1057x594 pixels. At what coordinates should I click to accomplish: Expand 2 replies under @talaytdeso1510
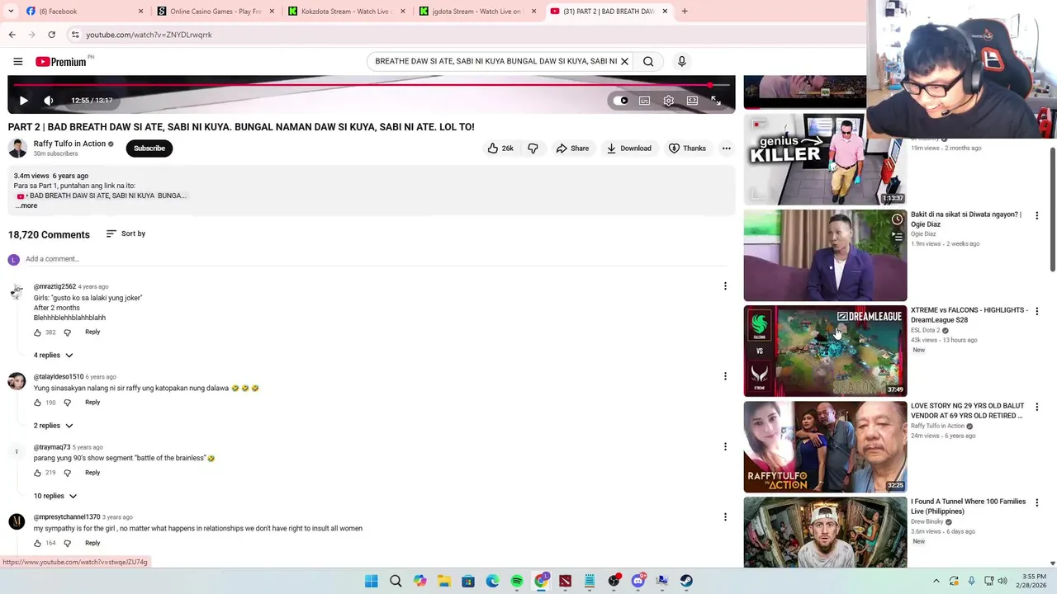tap(53, 426)
